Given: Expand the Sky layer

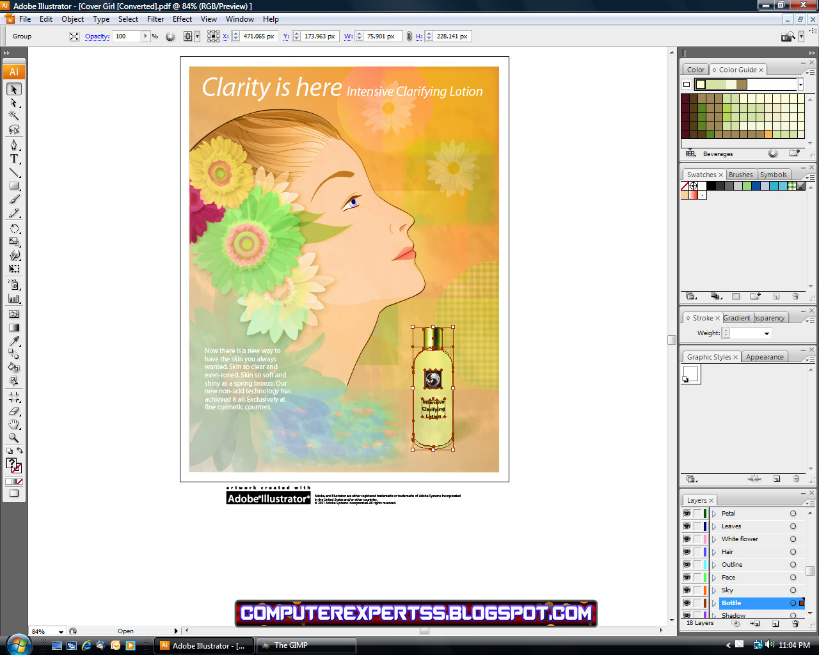Looking at the screenshot, I should tap(714, 590).
